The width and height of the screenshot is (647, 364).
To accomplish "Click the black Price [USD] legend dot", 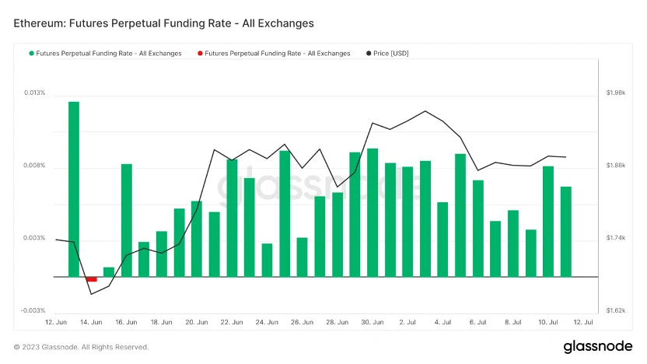I will [368, 53].
